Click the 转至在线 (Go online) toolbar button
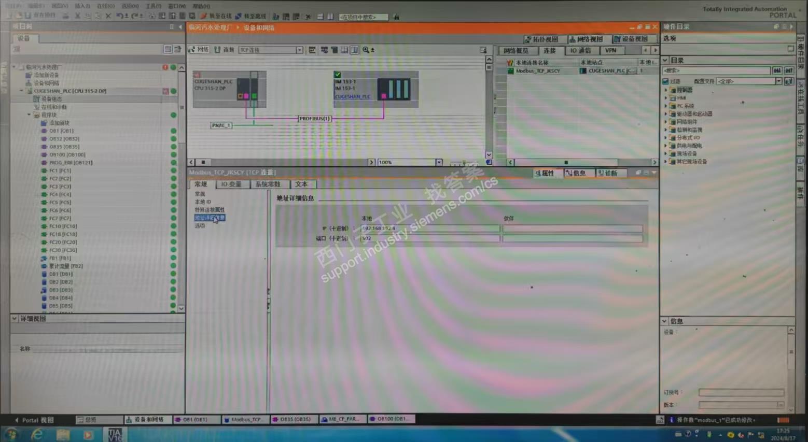 [216, 17]
